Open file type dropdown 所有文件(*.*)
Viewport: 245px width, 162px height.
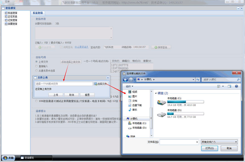(219, 142)
